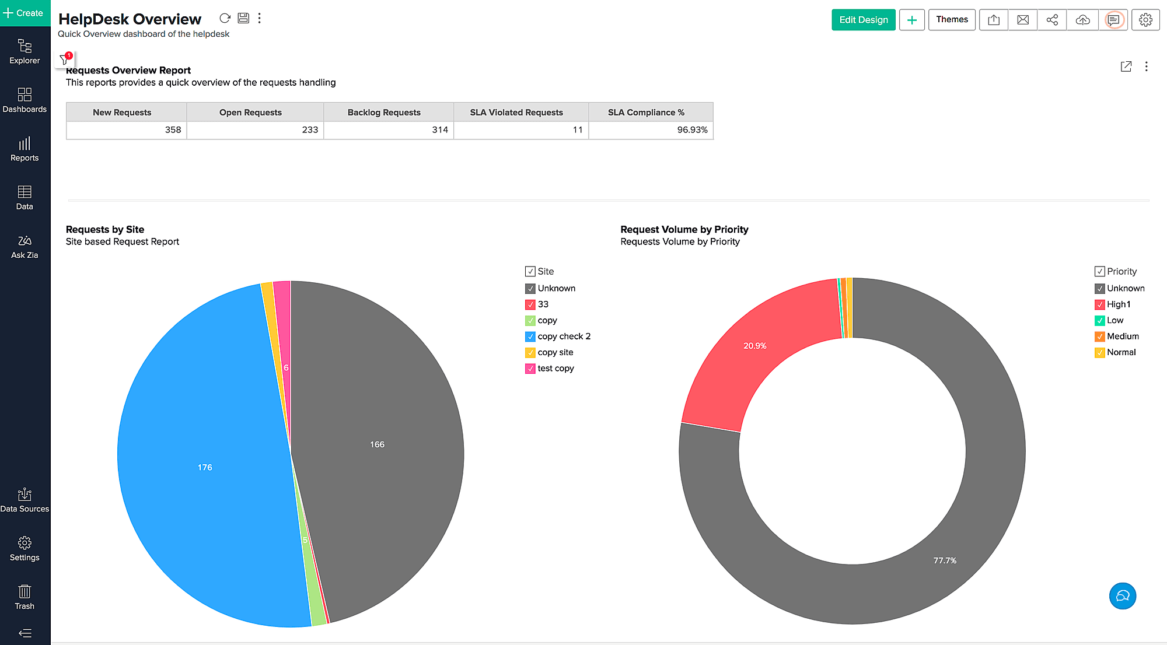1167x645 pixels.
Task: Uncheck the copy check 2 legend checkbox
Action: (x=530, y=336)
